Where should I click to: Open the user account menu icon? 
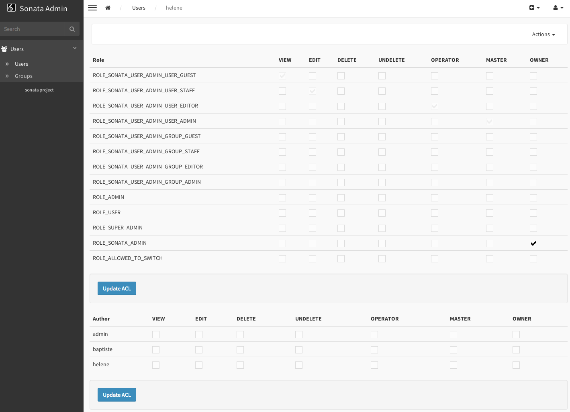click(558, 8)
